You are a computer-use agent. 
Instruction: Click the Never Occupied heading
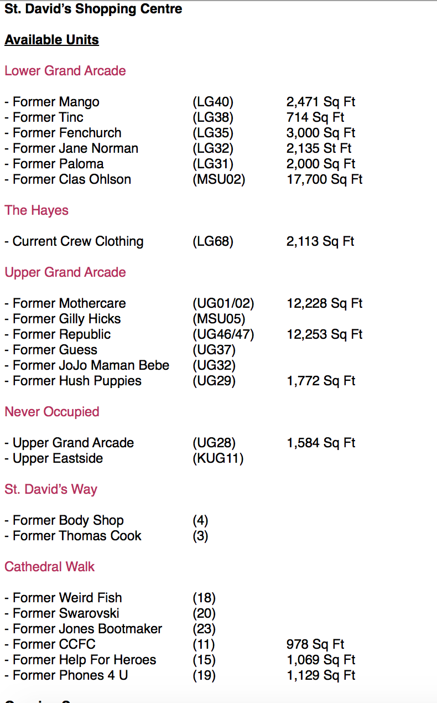(52, 412)
